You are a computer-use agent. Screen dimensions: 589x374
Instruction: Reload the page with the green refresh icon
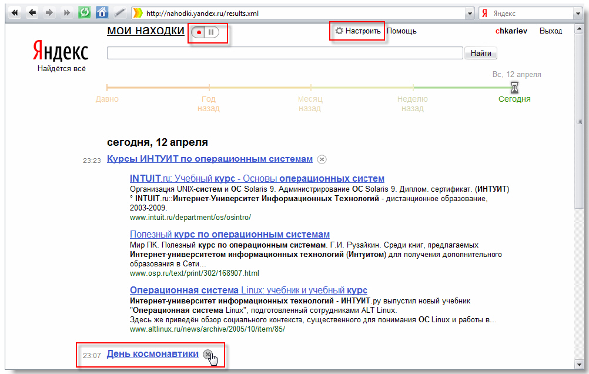[x=84, y=12]
